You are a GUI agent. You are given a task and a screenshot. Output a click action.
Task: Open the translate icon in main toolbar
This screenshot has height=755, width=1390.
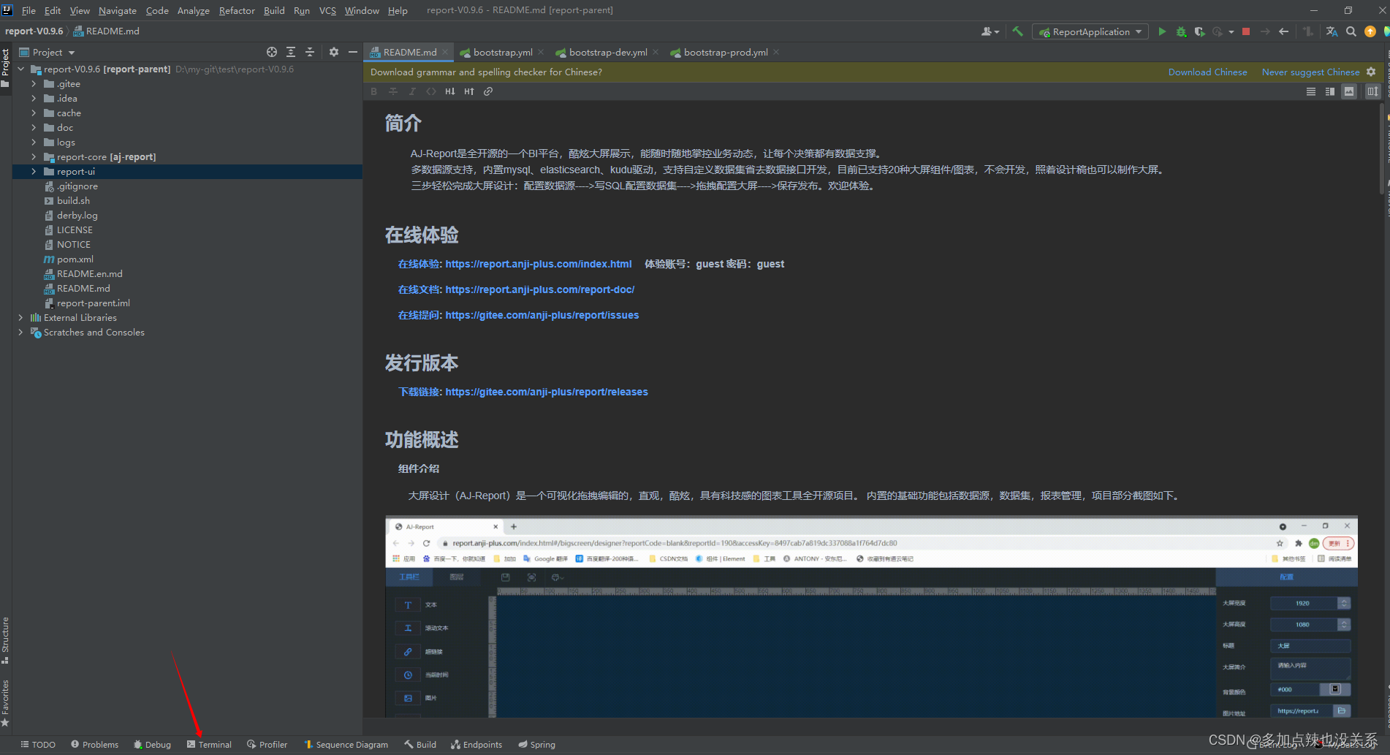(x=1332, y=31)
